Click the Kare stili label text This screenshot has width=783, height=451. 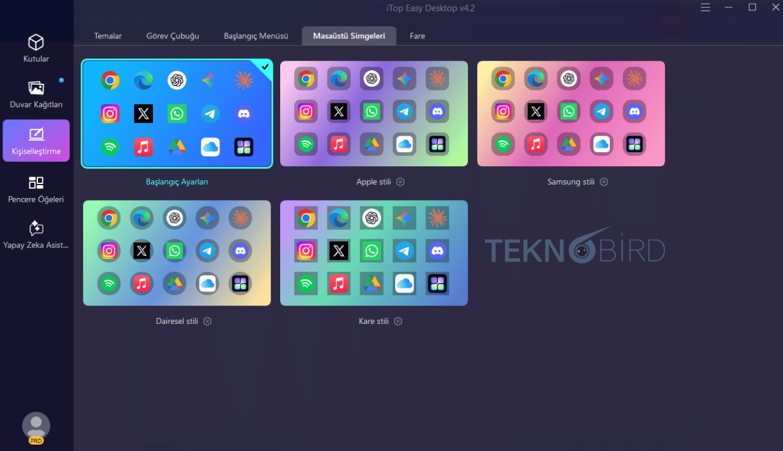[x=374, y=321]
